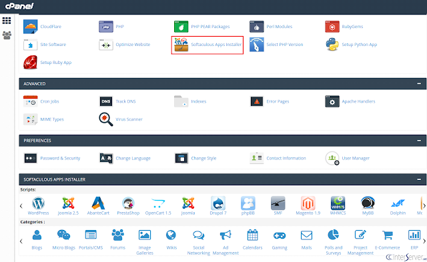The image size is (427, 262).
Task: Open the sidebar user manager icon
Action: tap(7, 35)
